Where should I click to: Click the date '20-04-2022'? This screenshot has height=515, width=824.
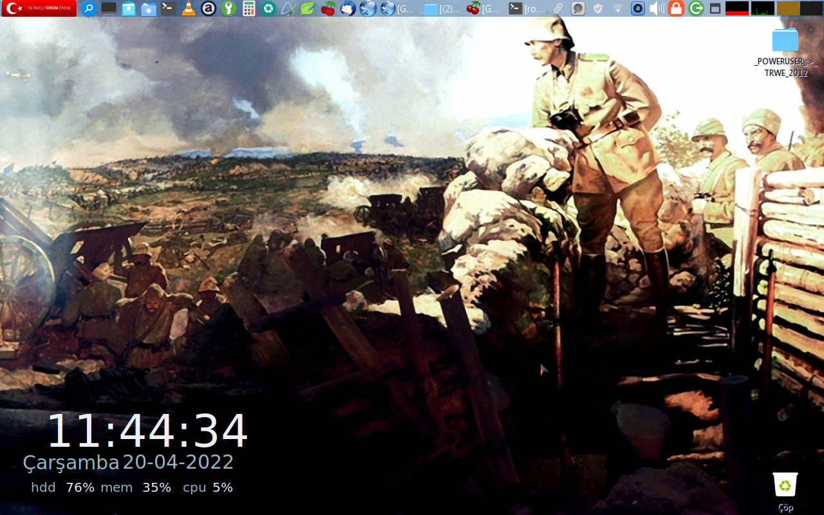(178, 462)
